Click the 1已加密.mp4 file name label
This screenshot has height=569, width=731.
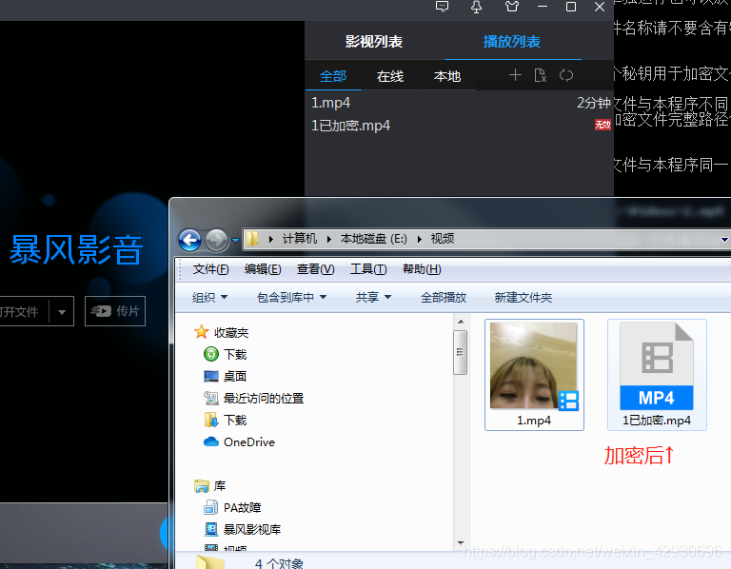[x=657, y=421]
